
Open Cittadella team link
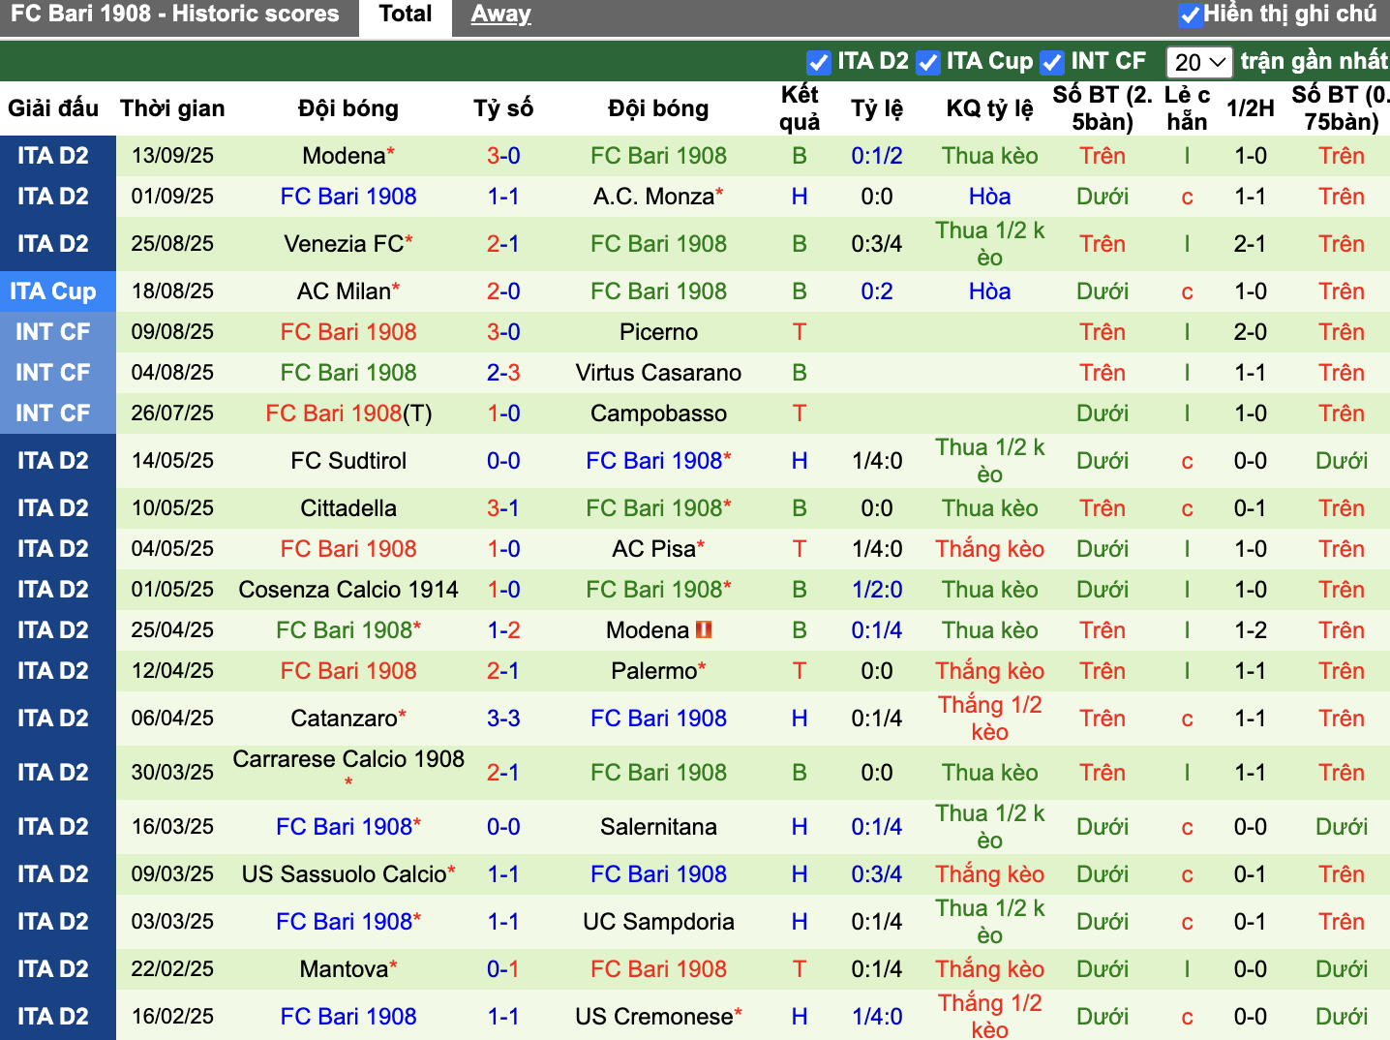(348, 508)
